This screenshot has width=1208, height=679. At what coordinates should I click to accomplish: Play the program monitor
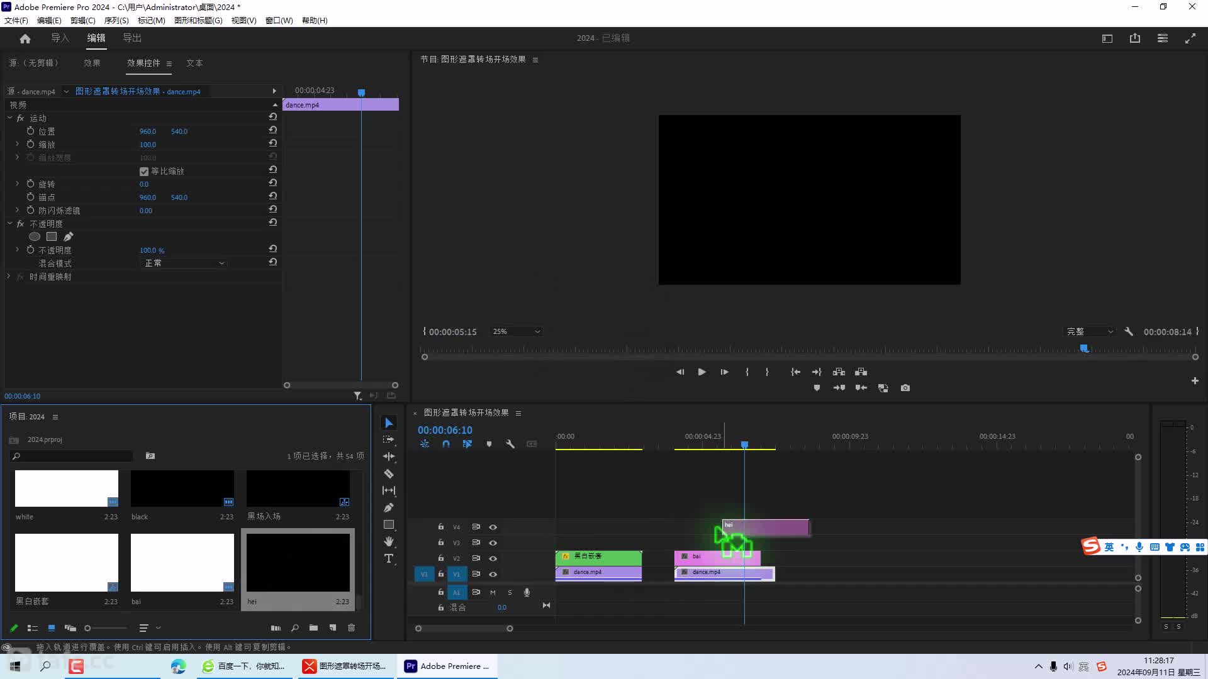tap(702, 372)
